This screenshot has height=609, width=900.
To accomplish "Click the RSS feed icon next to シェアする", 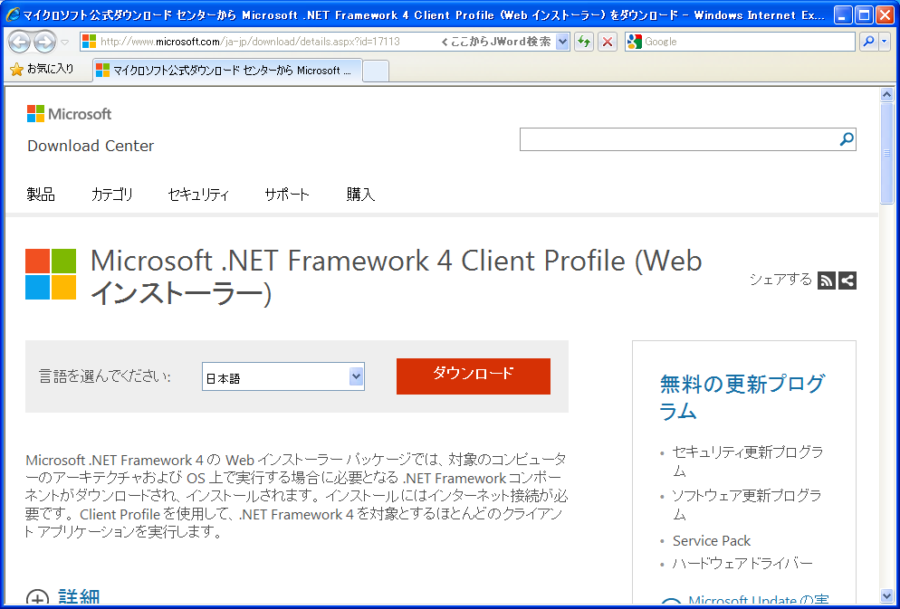I will [827, 281].
